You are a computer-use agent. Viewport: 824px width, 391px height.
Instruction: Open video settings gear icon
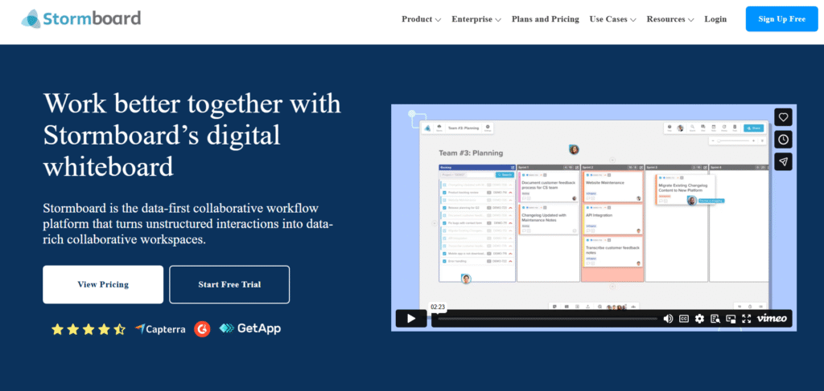click(x=699, y=319)
